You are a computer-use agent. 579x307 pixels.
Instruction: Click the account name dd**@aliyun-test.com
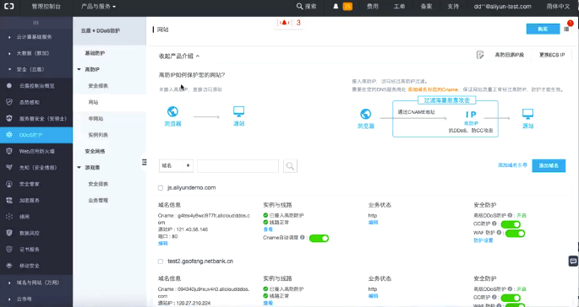[503, 6]
